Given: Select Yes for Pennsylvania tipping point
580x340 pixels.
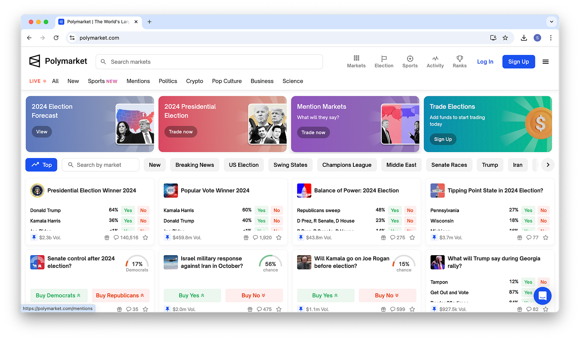Looking at the screenshot, I should pyautogui.click(x=528, y=210).
